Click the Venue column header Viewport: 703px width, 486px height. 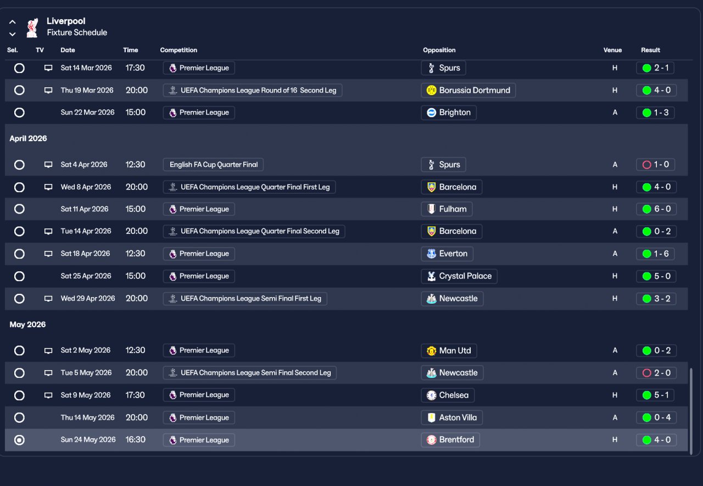click(613, 50)
